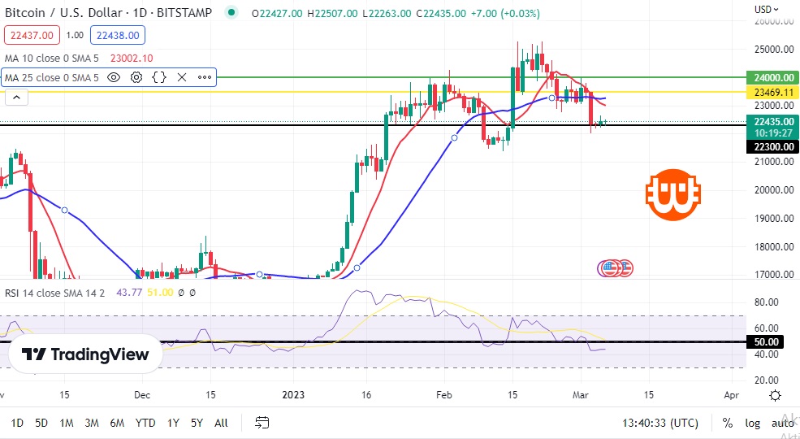The width and height of the screenshot is (800, 439).
Task: Toggle log scale mode
Action: pyautogui.click(x=752, y=424)
